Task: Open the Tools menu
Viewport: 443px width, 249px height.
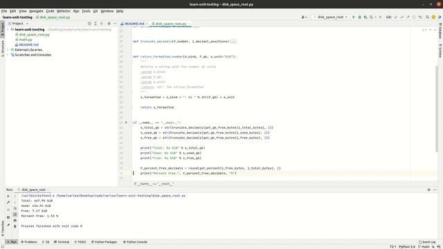Action: pyautogui.click(x=86, y=11)
